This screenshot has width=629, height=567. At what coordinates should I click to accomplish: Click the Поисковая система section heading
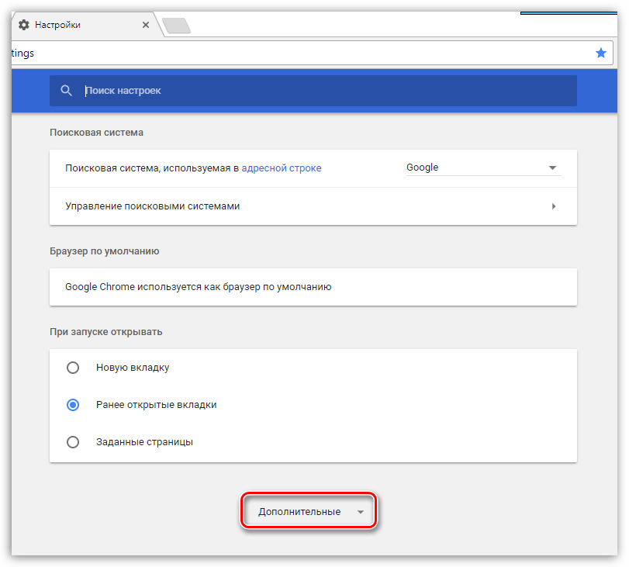click(x=96, y=133)
